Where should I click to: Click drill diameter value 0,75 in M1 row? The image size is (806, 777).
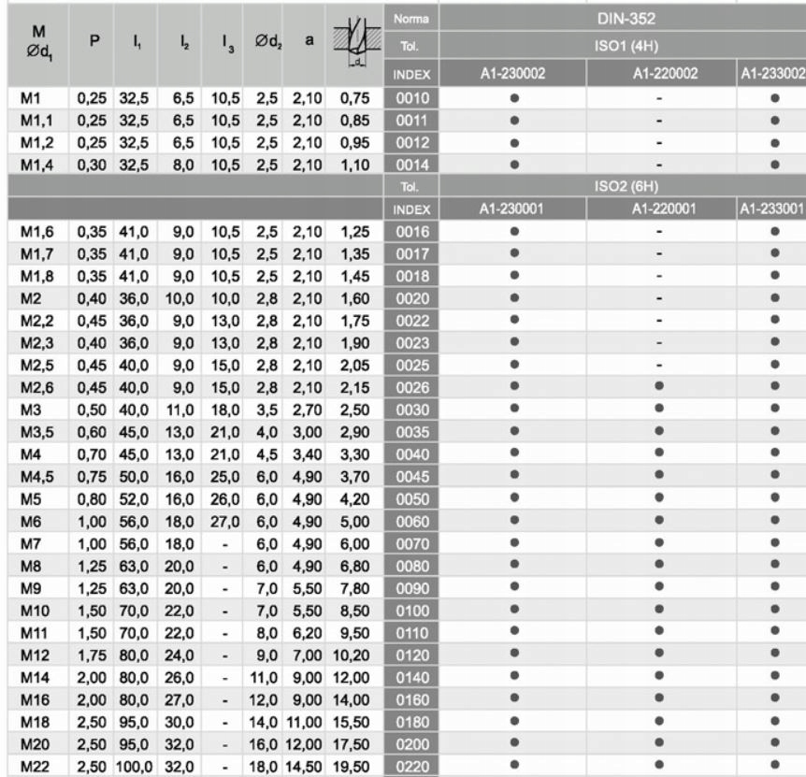point(354,98)
